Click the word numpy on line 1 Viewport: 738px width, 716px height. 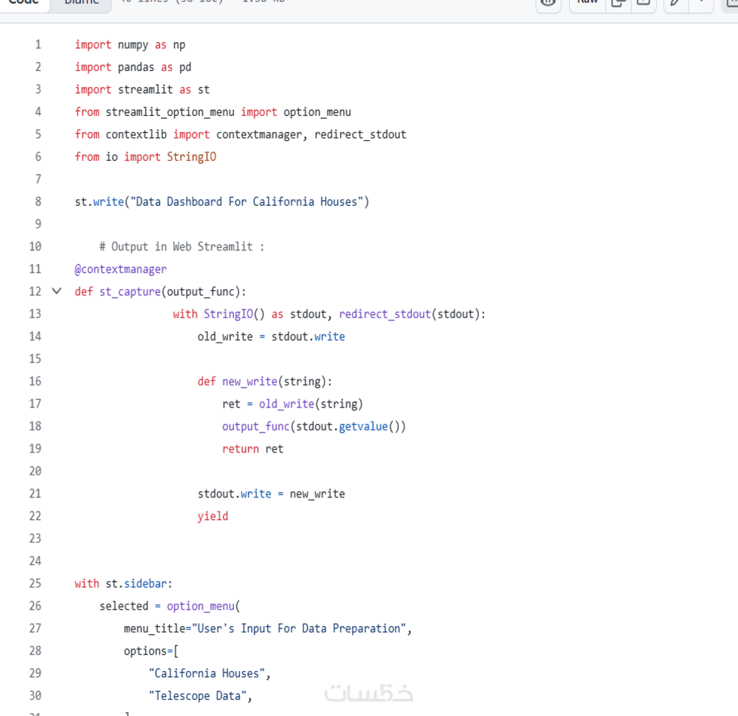tap(133, 45)
